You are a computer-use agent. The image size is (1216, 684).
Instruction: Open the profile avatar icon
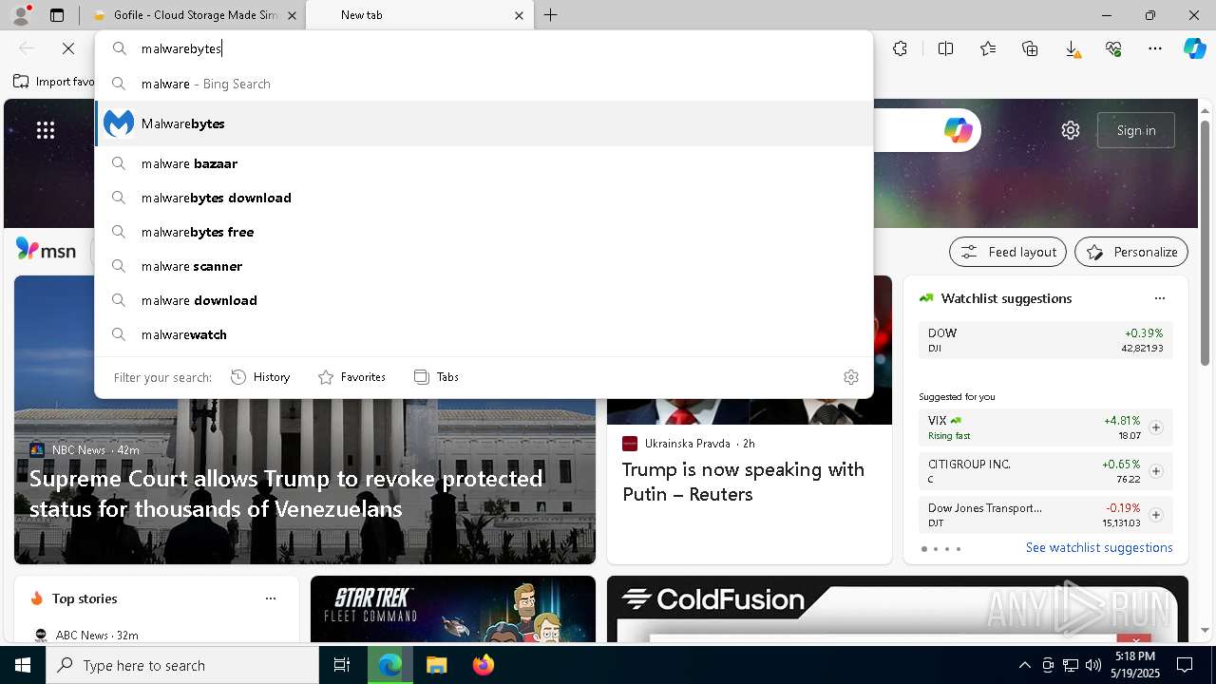click(20, 15)
